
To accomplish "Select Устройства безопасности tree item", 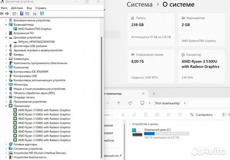I will (x=30, y=157).
